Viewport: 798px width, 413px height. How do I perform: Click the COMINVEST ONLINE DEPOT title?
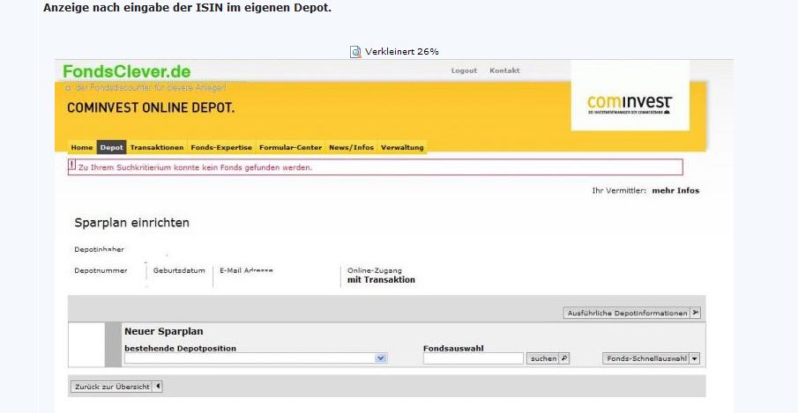[x=151, y=107]
